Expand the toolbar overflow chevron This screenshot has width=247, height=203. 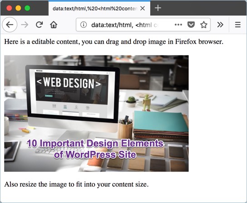pyautogui.click(x=220, y=25)
